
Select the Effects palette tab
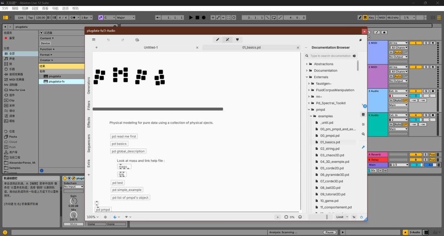(89, 122)
